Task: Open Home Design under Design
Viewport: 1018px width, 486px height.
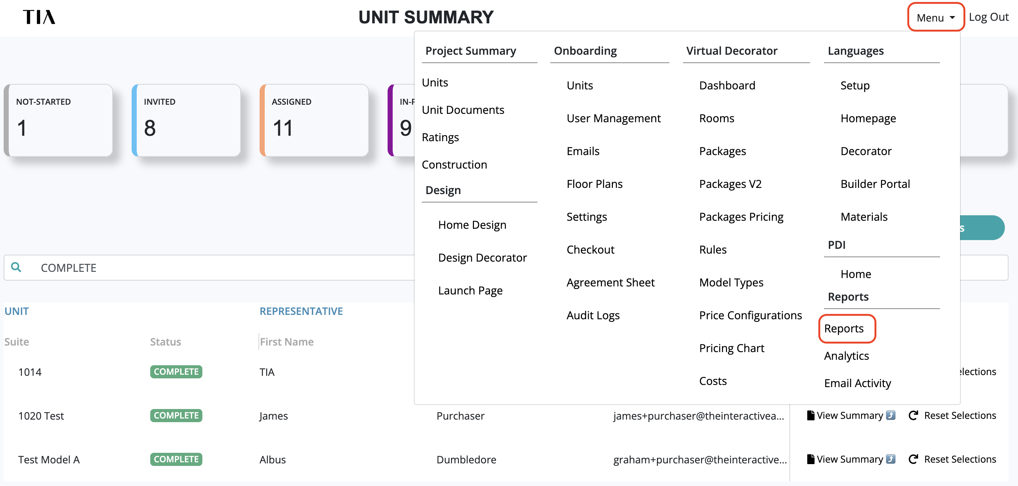Action: tap(472, 225)
